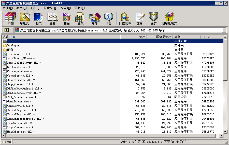Select the BenxiColtsServer.dll file row
This screenshot has height=145, width=229.
coord(113,63)
